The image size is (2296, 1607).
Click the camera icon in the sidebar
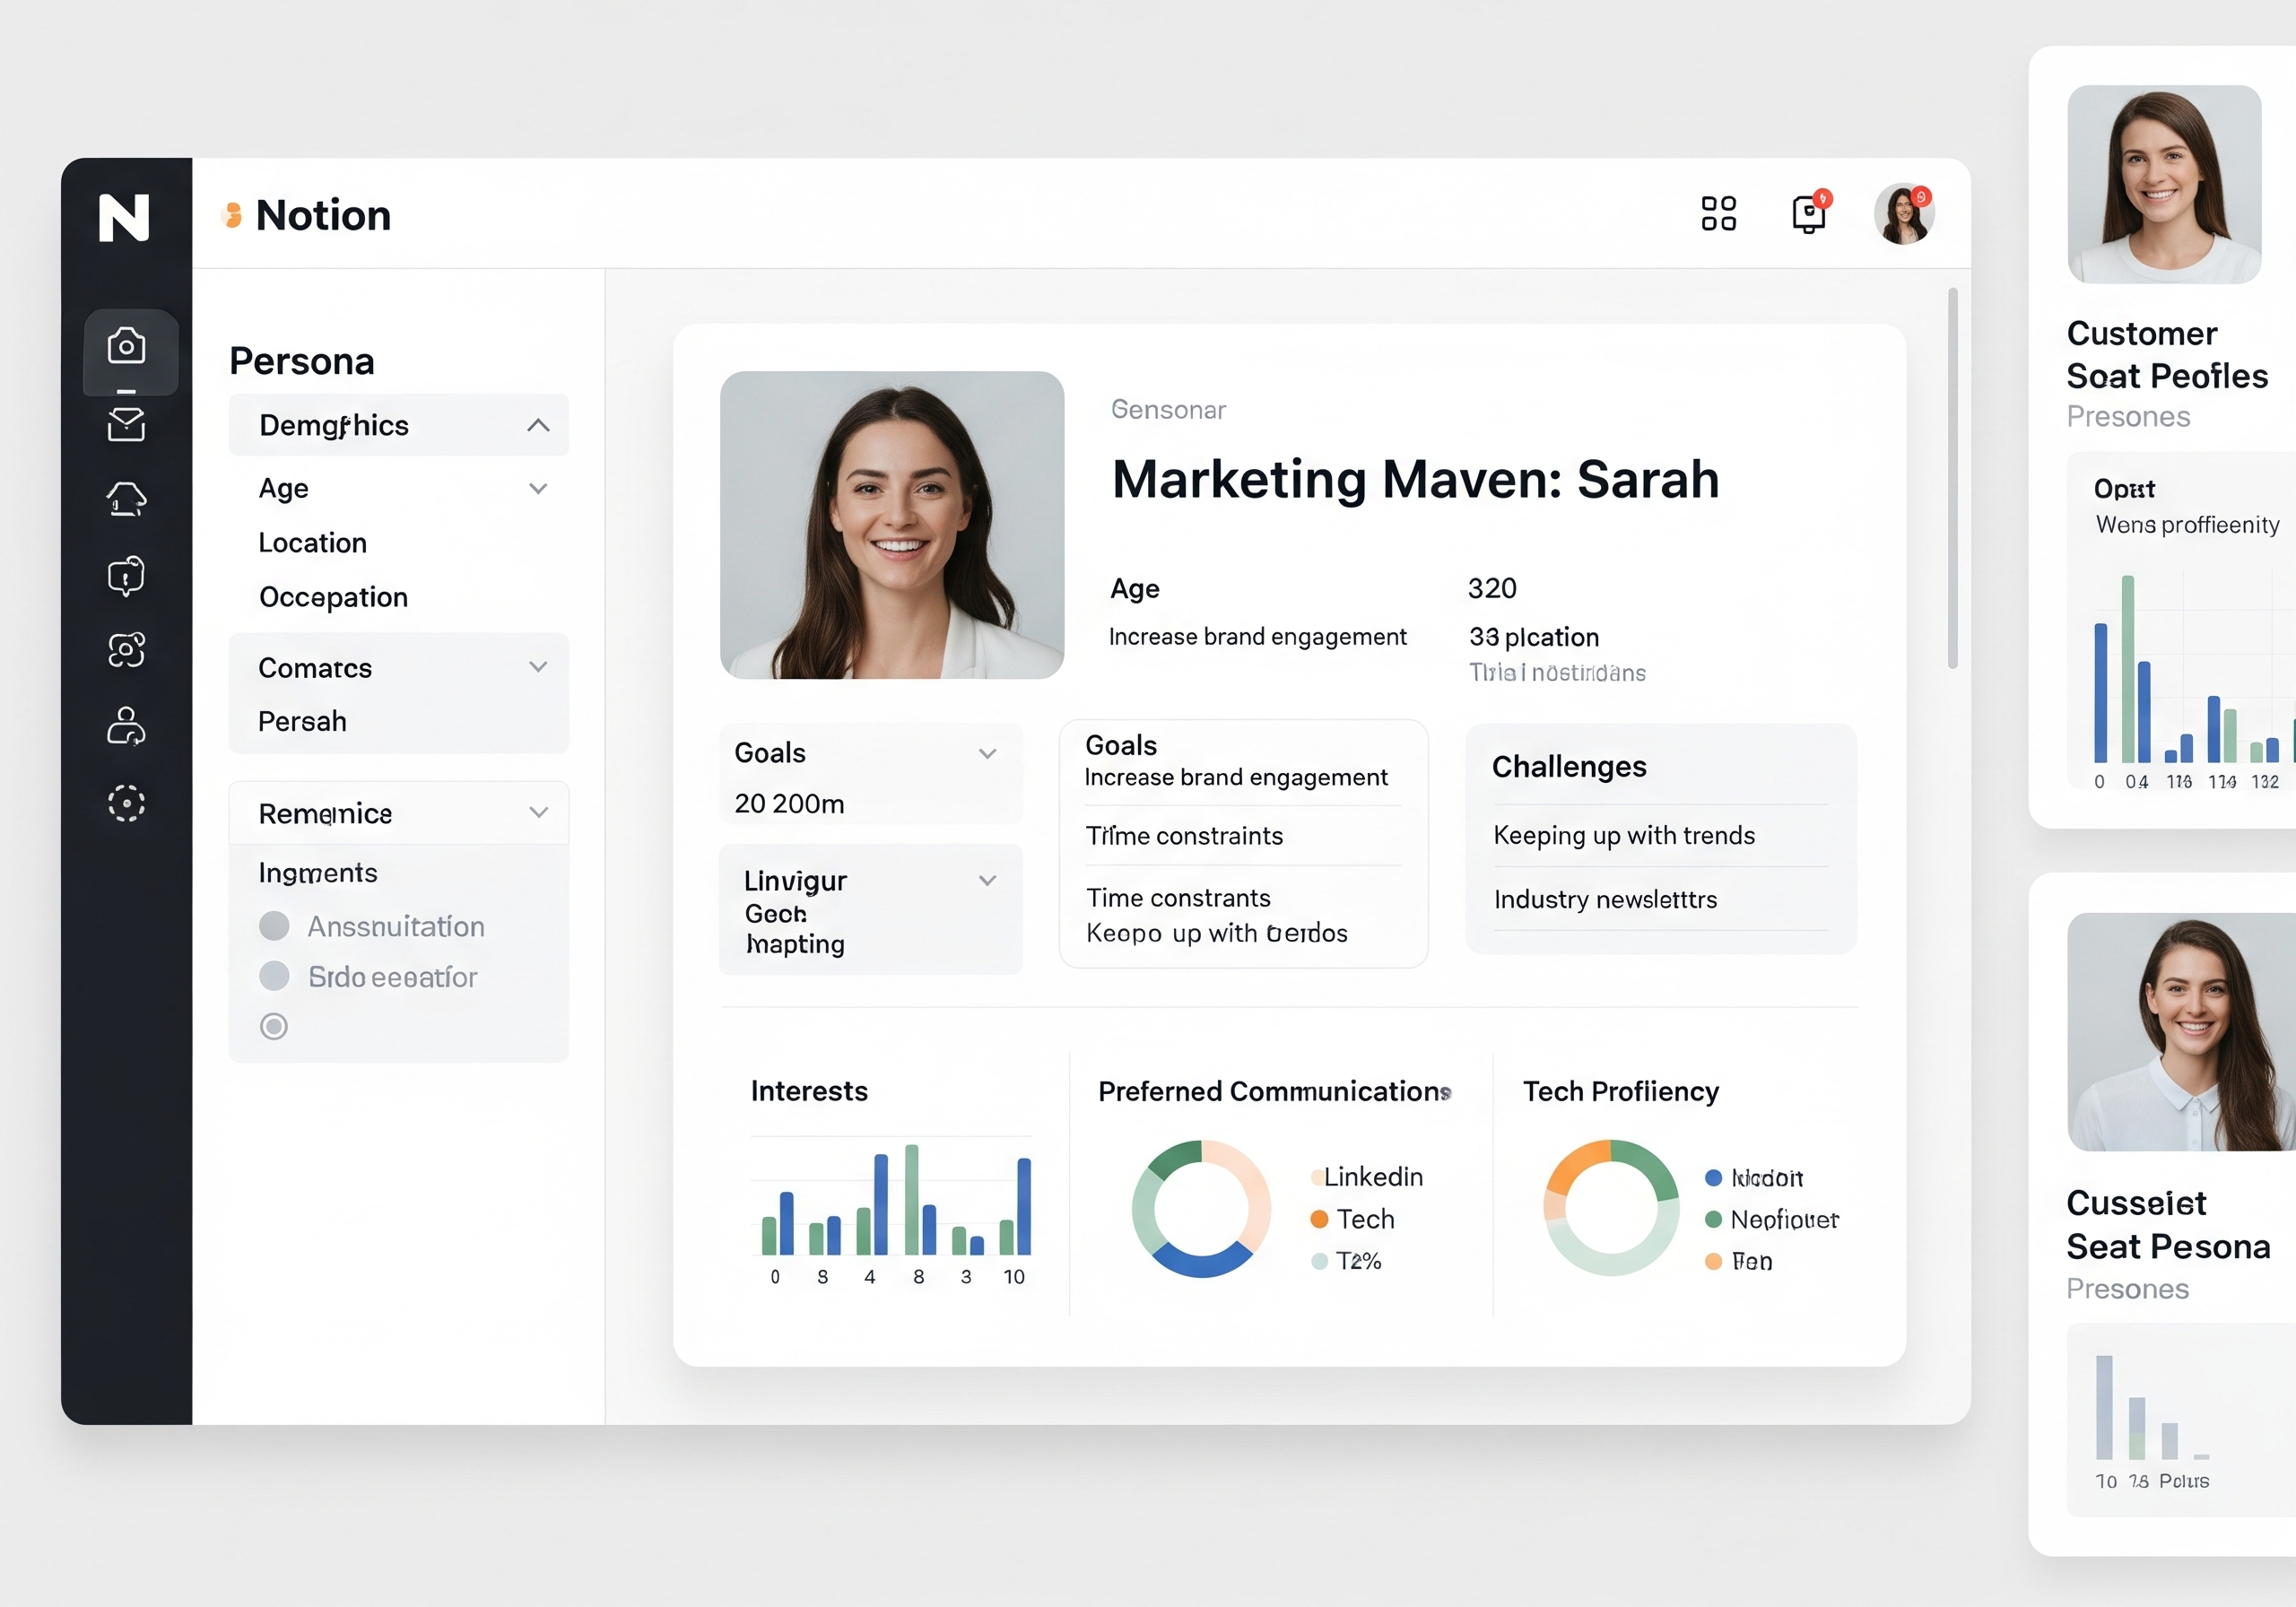126,346
